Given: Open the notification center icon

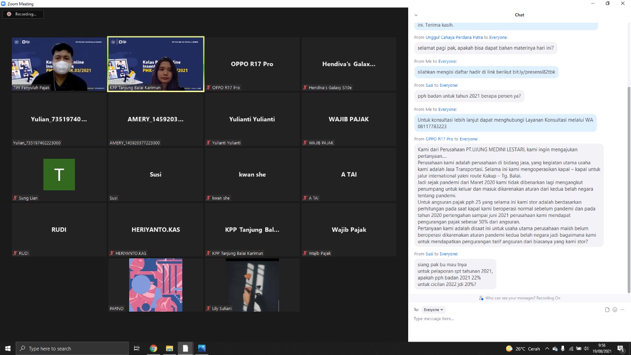Looking at the screenshot, I should point(621,349).
